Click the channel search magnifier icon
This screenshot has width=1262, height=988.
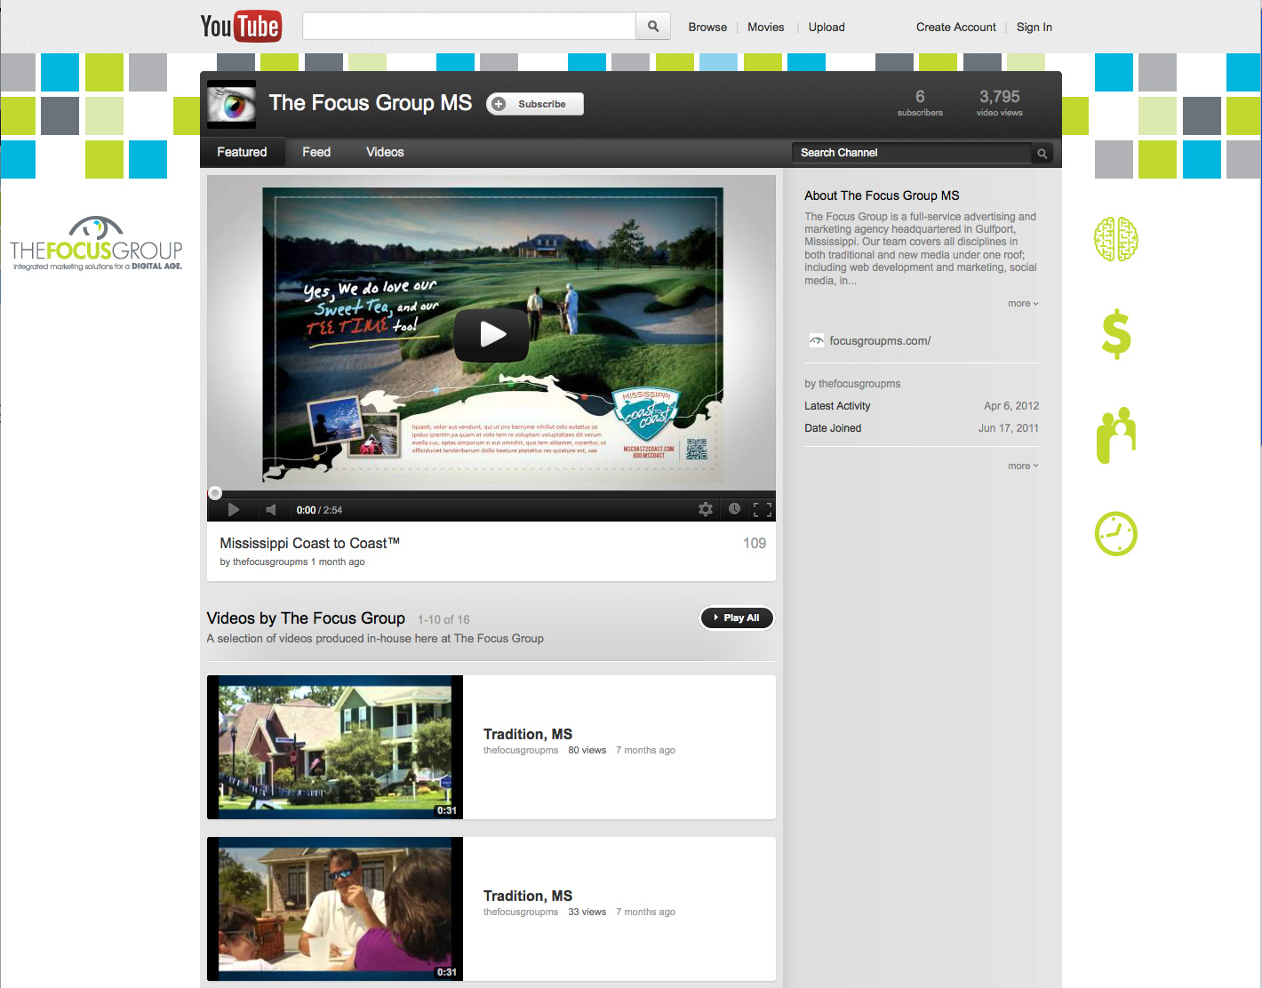coord(1042,153)
